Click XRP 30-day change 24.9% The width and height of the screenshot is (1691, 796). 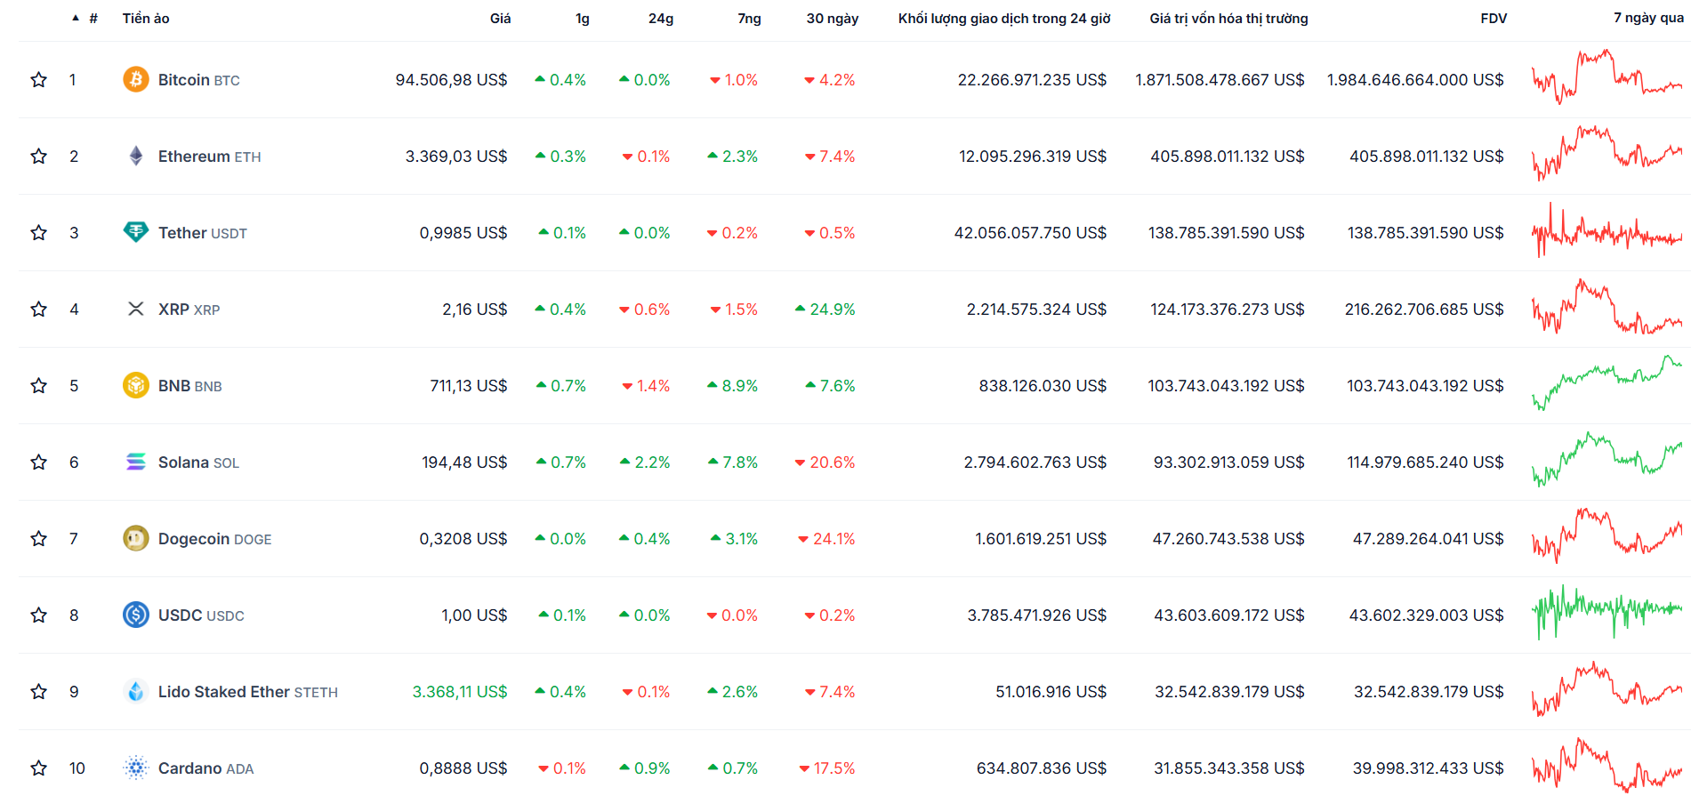point(825,310)
